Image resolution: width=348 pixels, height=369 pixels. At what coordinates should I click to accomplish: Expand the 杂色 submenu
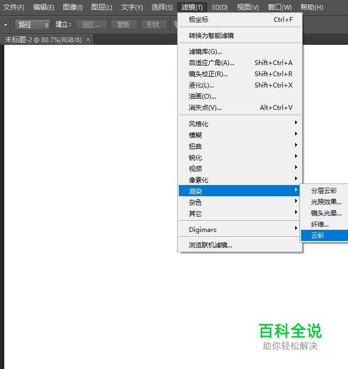(240, 202)
